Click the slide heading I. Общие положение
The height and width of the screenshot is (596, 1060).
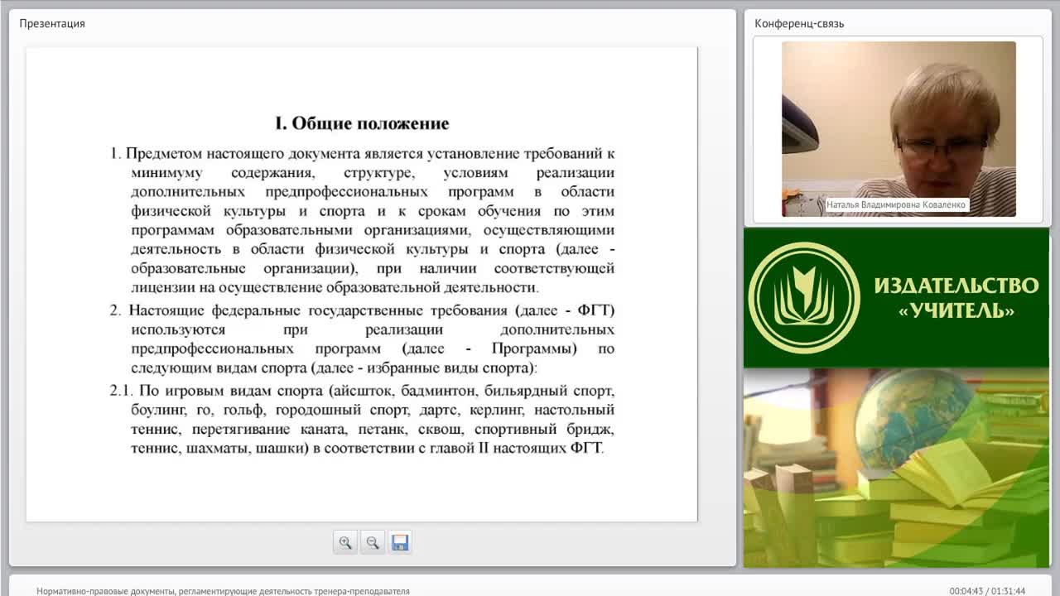362,123
